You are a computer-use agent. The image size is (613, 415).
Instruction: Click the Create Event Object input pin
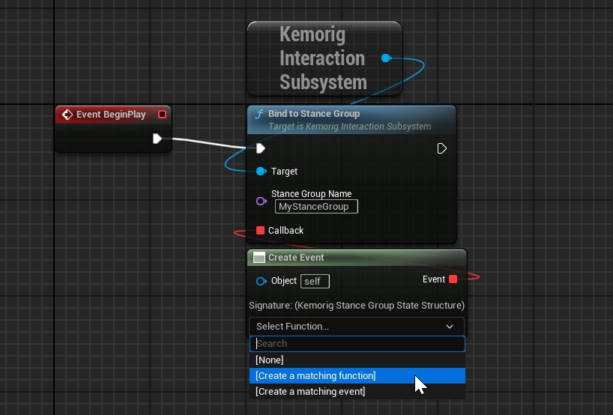tap(261, 282)
